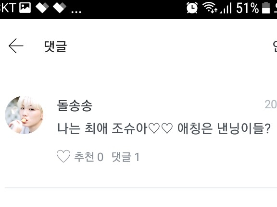Open the image notification icon in status bar
Image resolution: width=277 pixels, height=207 pixels.
[25, 8]
